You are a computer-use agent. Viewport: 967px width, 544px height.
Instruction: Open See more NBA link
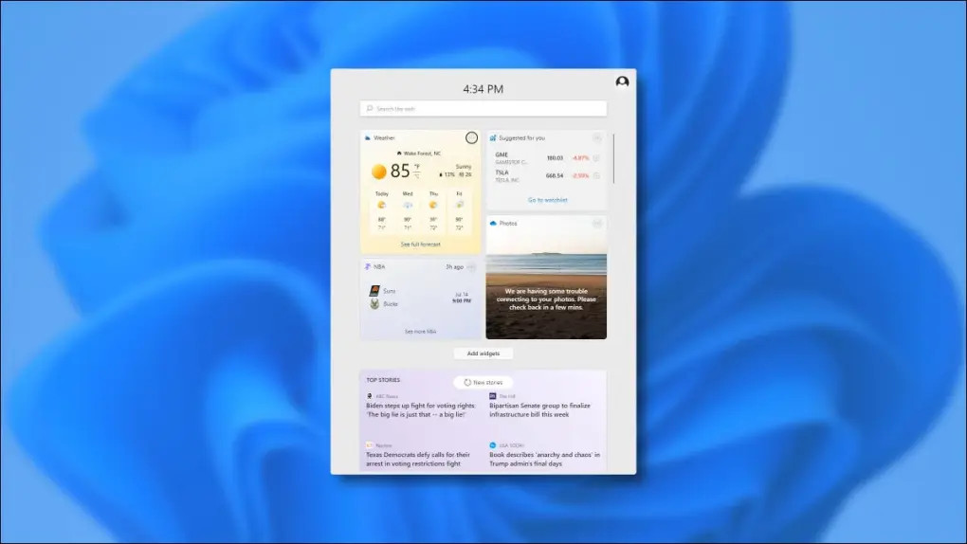pos(421,331)
